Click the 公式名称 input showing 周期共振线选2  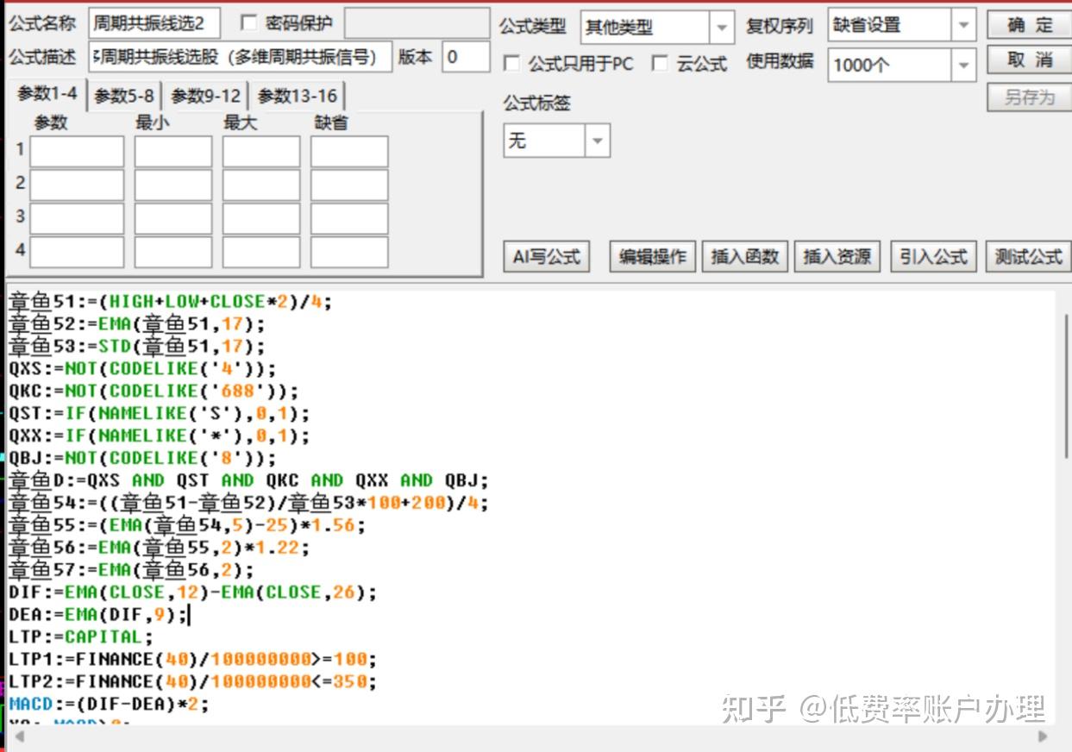(x=155, y=22)
